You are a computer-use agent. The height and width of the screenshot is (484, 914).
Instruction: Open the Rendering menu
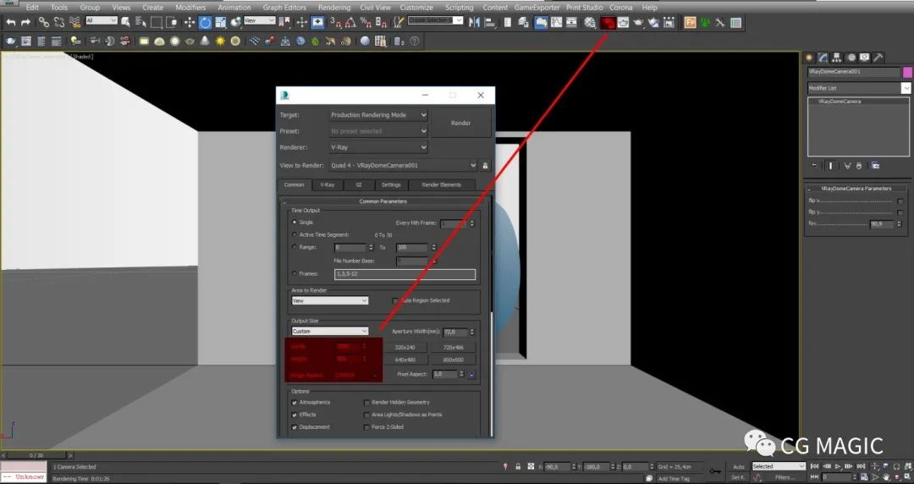tap(333, 8)
